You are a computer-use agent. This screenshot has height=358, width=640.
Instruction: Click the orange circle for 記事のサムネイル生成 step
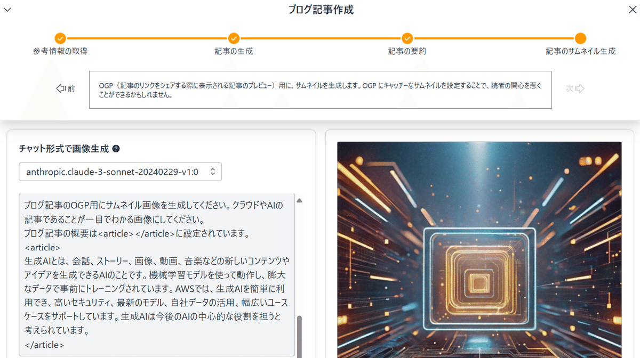pyautogui.click(x=580, y=38)
